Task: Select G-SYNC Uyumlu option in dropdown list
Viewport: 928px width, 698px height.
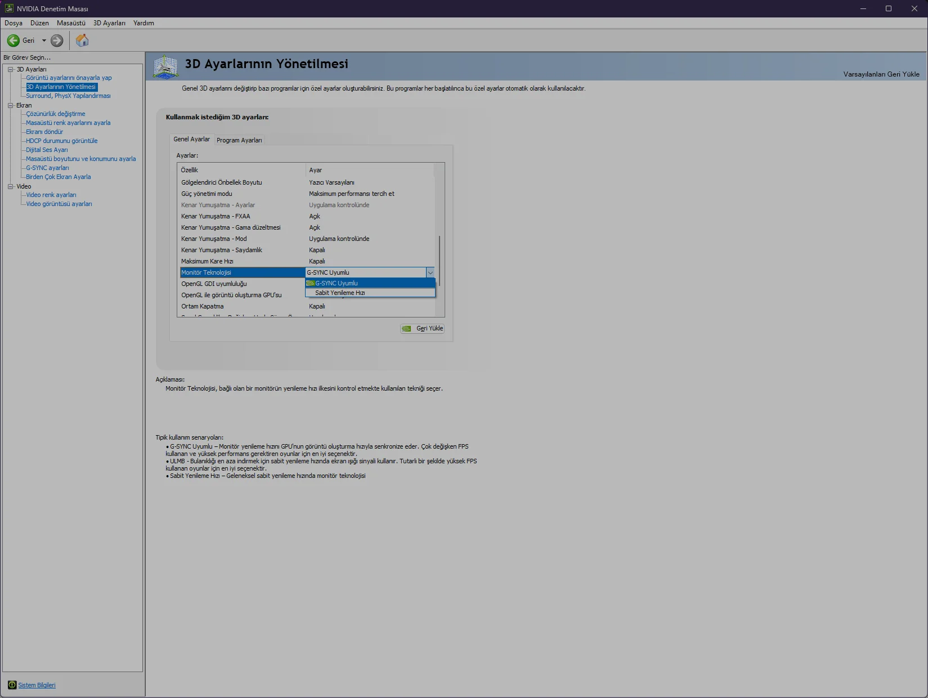Action: pos(370,283)
